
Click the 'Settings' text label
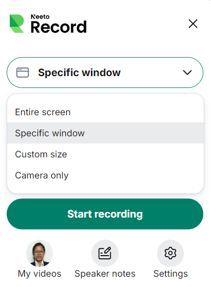click(170, 274)
